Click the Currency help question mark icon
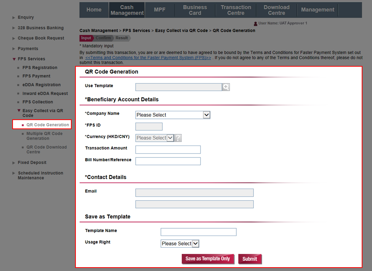This screenshot has width=372, height=271. point(178,138)
